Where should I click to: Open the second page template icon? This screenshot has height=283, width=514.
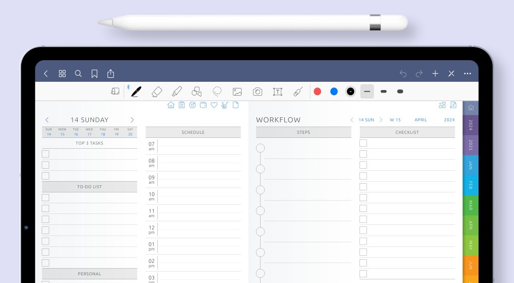[453, 105]
